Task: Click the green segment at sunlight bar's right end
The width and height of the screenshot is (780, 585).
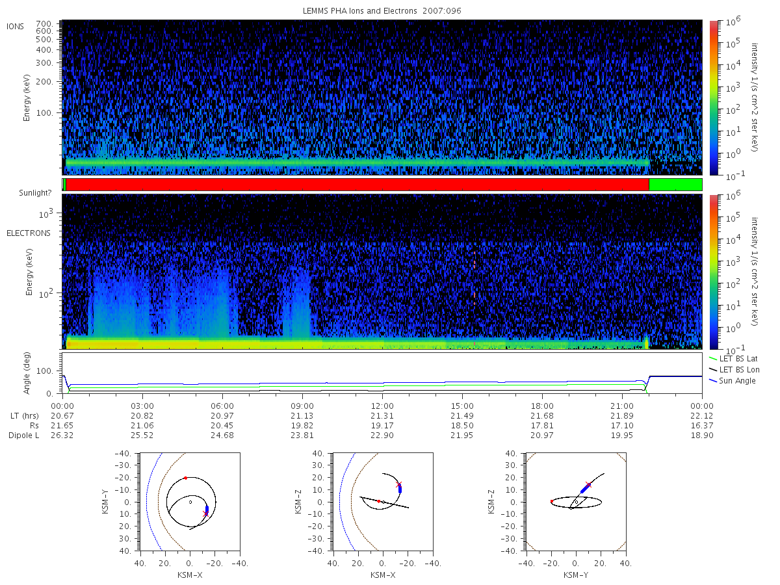Action: [675, 185]
